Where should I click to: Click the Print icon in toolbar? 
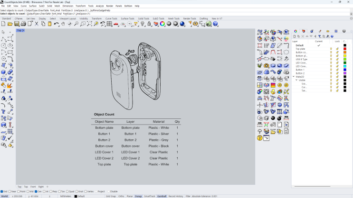[x=23, y=24]
